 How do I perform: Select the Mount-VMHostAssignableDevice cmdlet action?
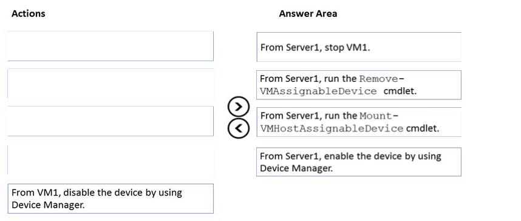(359, 122)
